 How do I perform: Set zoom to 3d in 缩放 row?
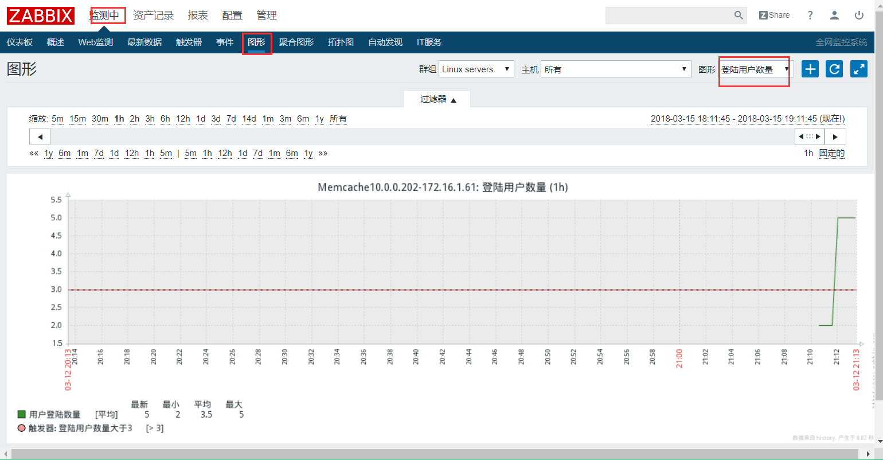tap(216, 119)
